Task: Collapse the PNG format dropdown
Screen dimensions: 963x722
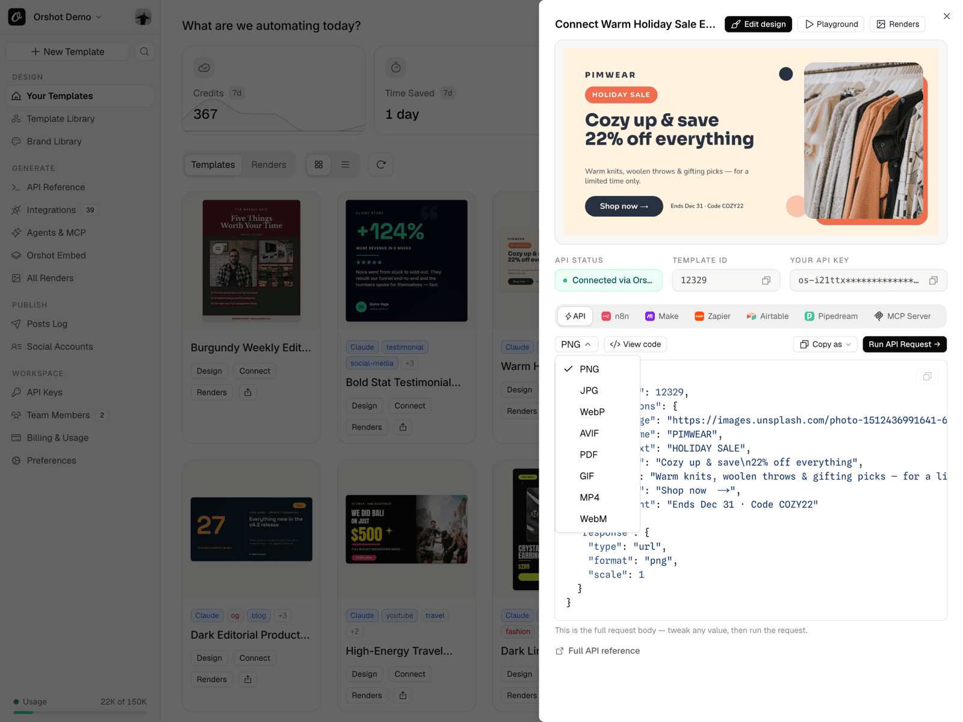Action: point(576,344)
